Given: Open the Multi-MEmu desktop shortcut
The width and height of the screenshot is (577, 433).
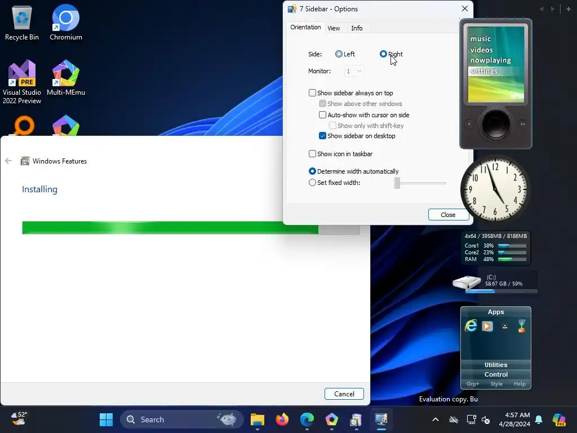Looking at the screenshot, I should [x=66, y=77].
